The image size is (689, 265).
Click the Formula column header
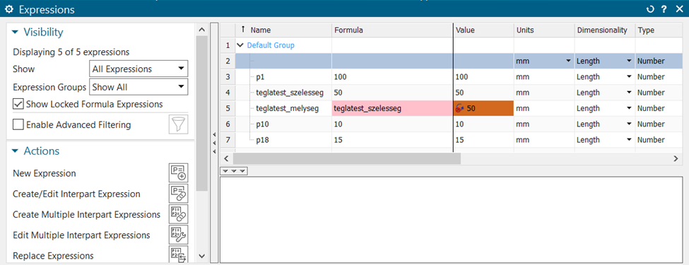pyautogui.click(x=392, y=30)
